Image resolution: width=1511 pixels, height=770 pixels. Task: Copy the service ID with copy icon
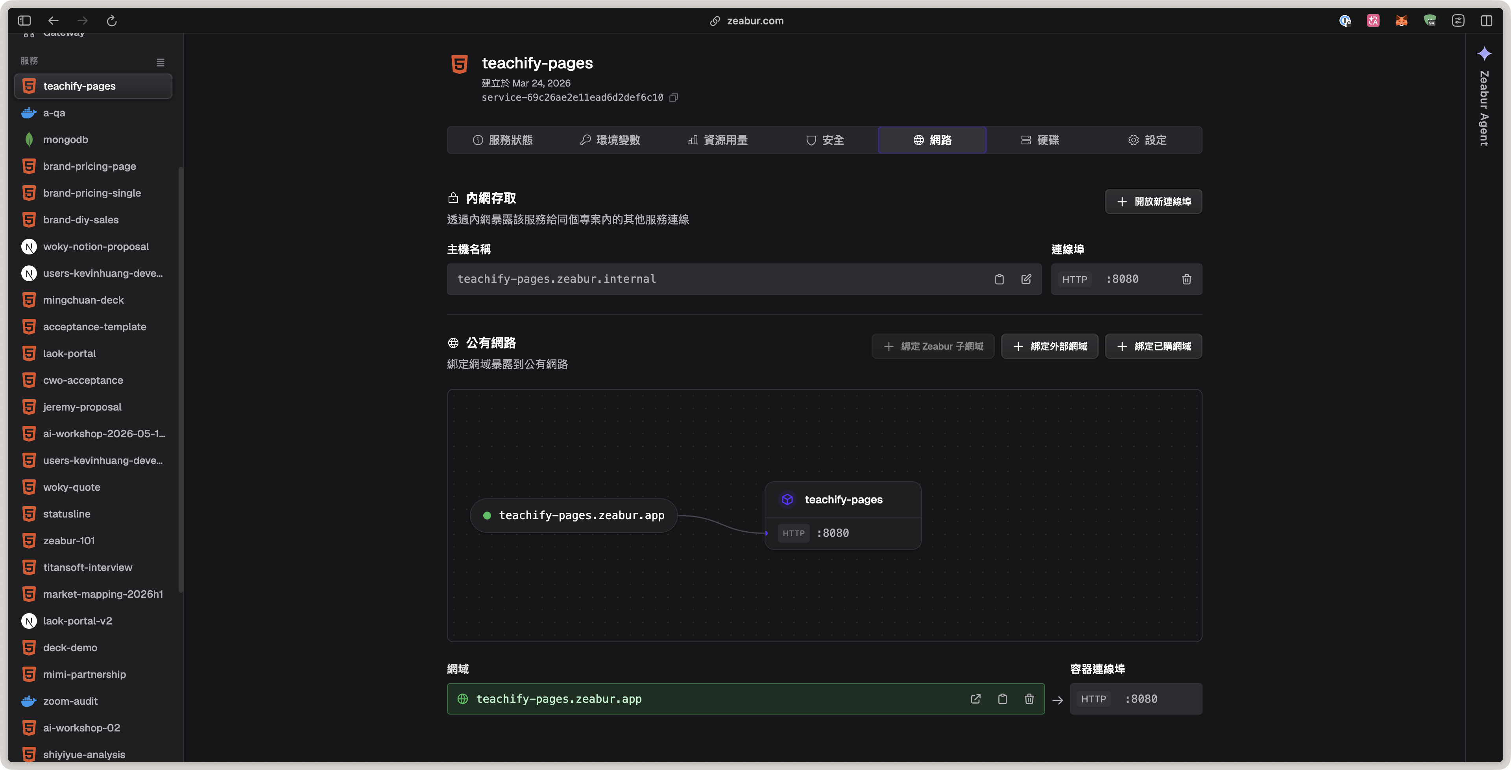(x=674, y=98)
